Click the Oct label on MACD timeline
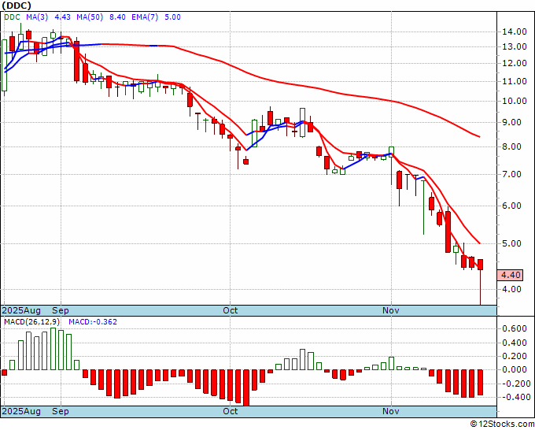Image resolution: width=535 pixels, height=430 pixels. pyautogui.click(x=231, y=411)
